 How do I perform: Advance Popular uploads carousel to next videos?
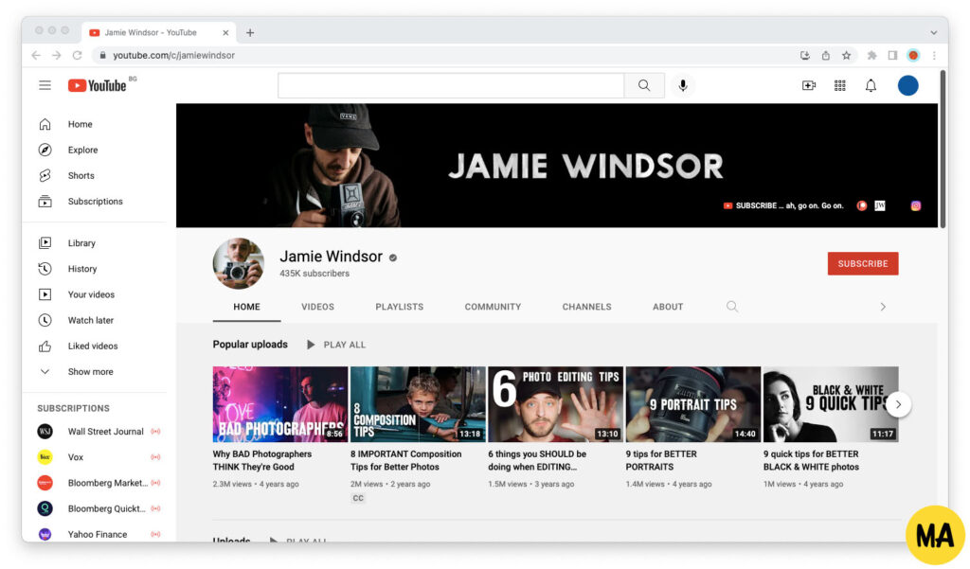tap(898, 404)
